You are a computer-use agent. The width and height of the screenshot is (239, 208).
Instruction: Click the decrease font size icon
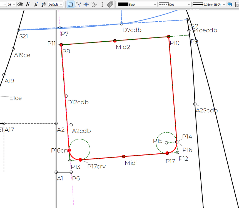[x=36, y=4]
